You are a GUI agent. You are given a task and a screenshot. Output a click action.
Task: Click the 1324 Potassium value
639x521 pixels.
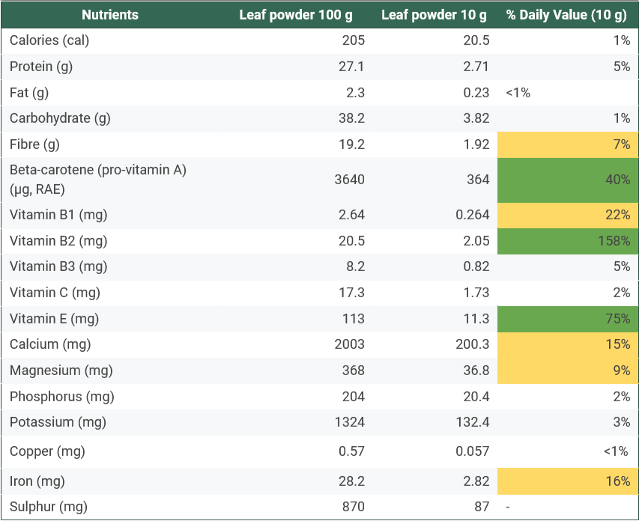point(350,422)
